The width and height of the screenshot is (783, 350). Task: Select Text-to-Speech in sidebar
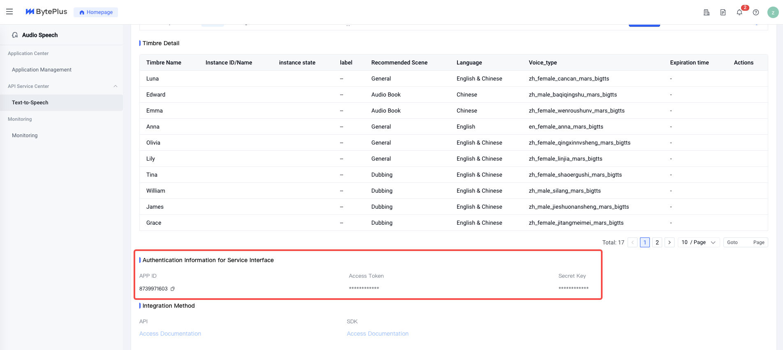(30, 103)
